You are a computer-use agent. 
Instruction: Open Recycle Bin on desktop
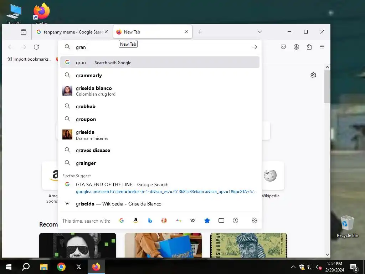click(347, 227)
